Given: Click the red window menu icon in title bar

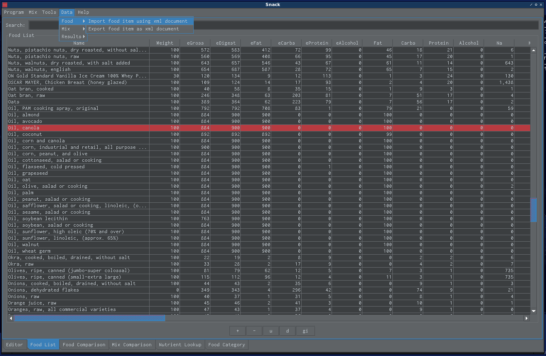Looking at the screenshot, I should 5,4.
